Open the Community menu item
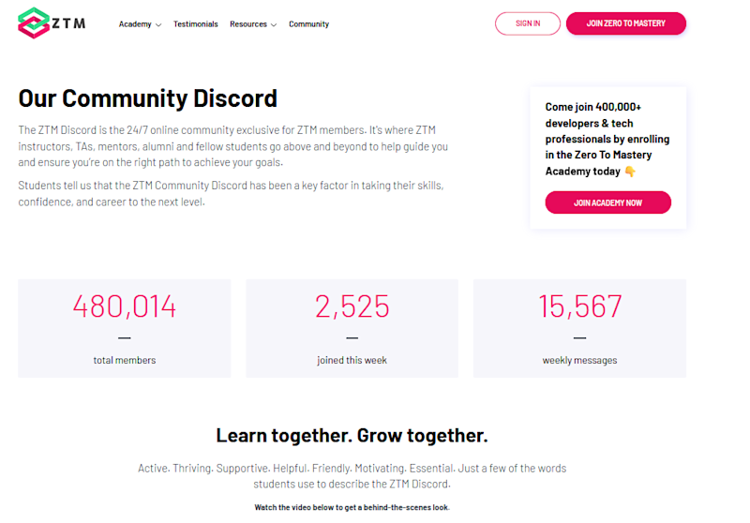The image size is (750, 523). [308, 24]
